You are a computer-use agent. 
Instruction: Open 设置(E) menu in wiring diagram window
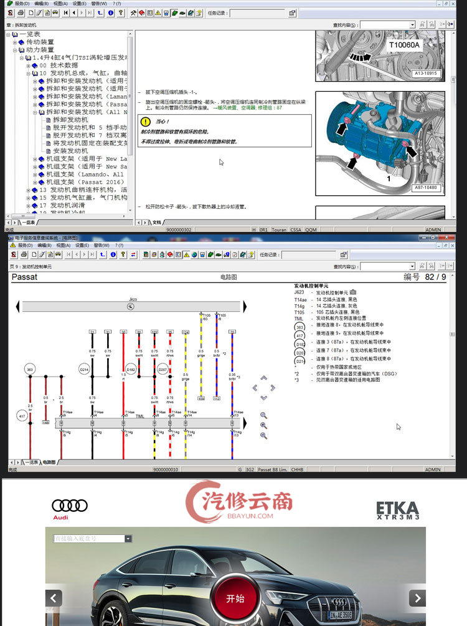coord(82,245)
